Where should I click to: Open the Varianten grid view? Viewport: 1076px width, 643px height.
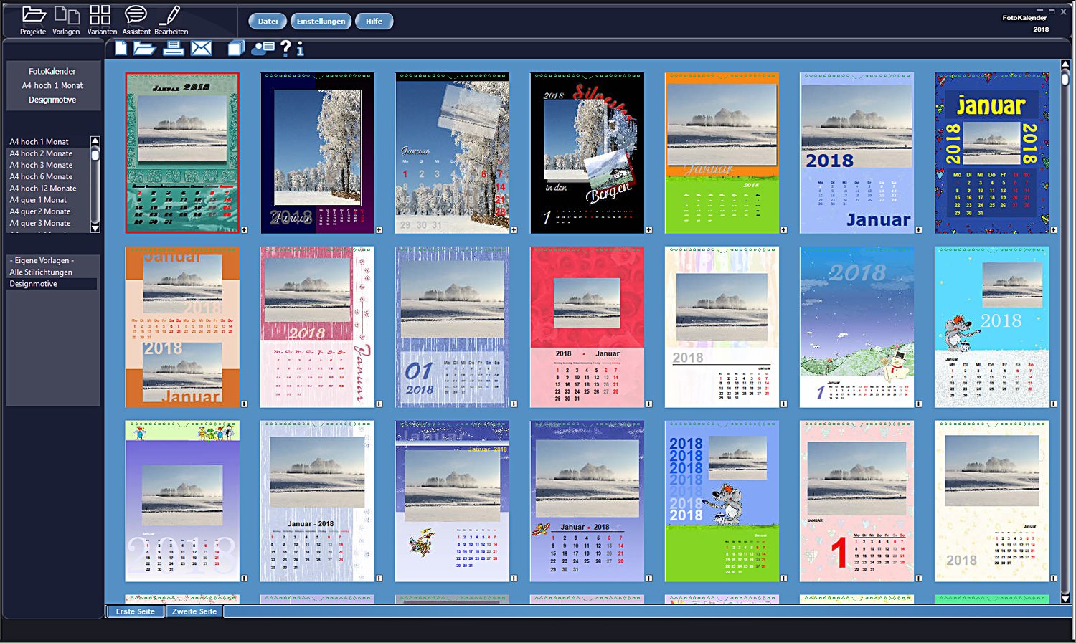tap(101, 20)
